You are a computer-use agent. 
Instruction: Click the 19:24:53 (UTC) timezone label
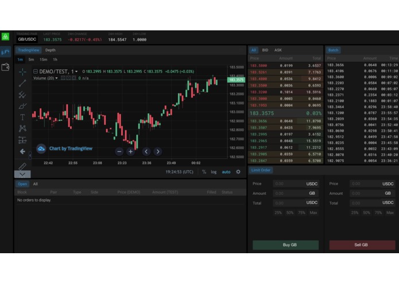[x=179, y=172]
